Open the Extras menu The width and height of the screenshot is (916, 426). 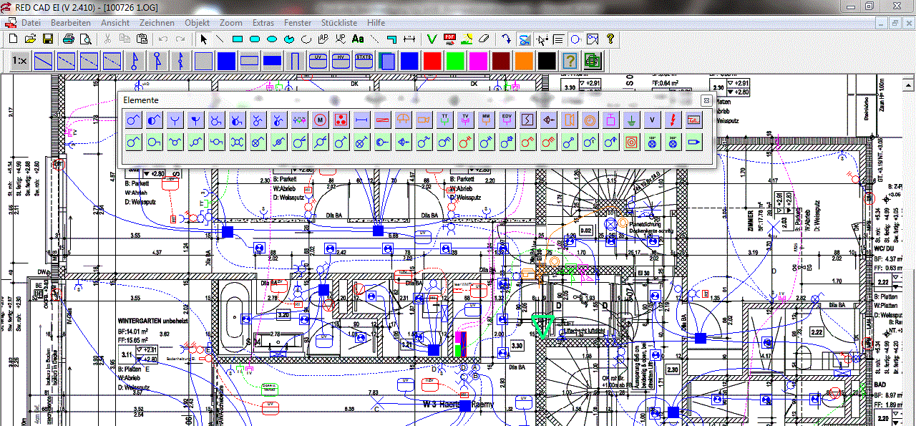tap(263, 23)
